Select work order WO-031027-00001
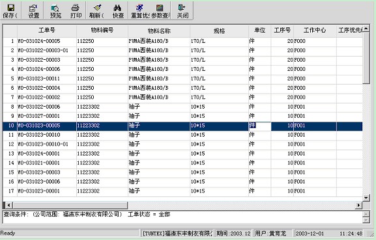 (39, 116)
